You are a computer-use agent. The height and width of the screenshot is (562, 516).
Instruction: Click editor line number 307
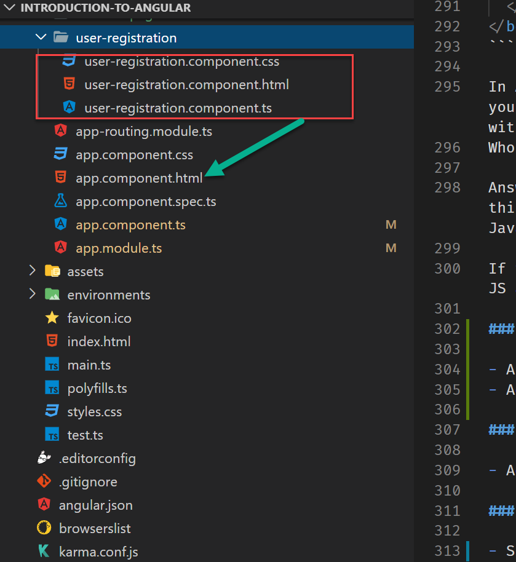pos(447,429)
